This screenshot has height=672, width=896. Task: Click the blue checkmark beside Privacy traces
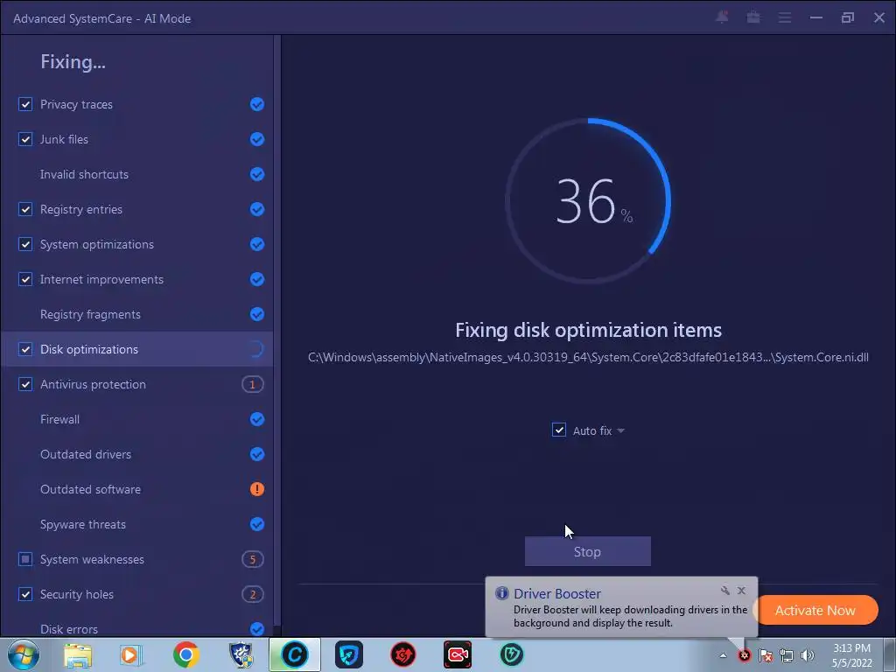tap(257, 104)
